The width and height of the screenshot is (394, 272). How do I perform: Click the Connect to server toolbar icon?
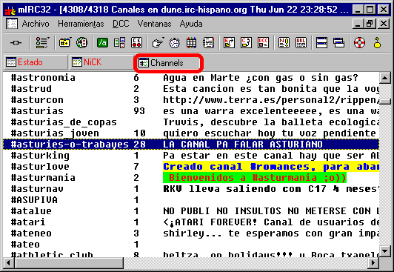pos(16,43)
